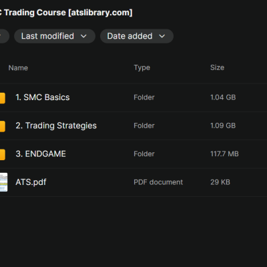This screenshot has height=267, width=267.
Task: Open the Date added filter dropdown
Action: [137, 36]
